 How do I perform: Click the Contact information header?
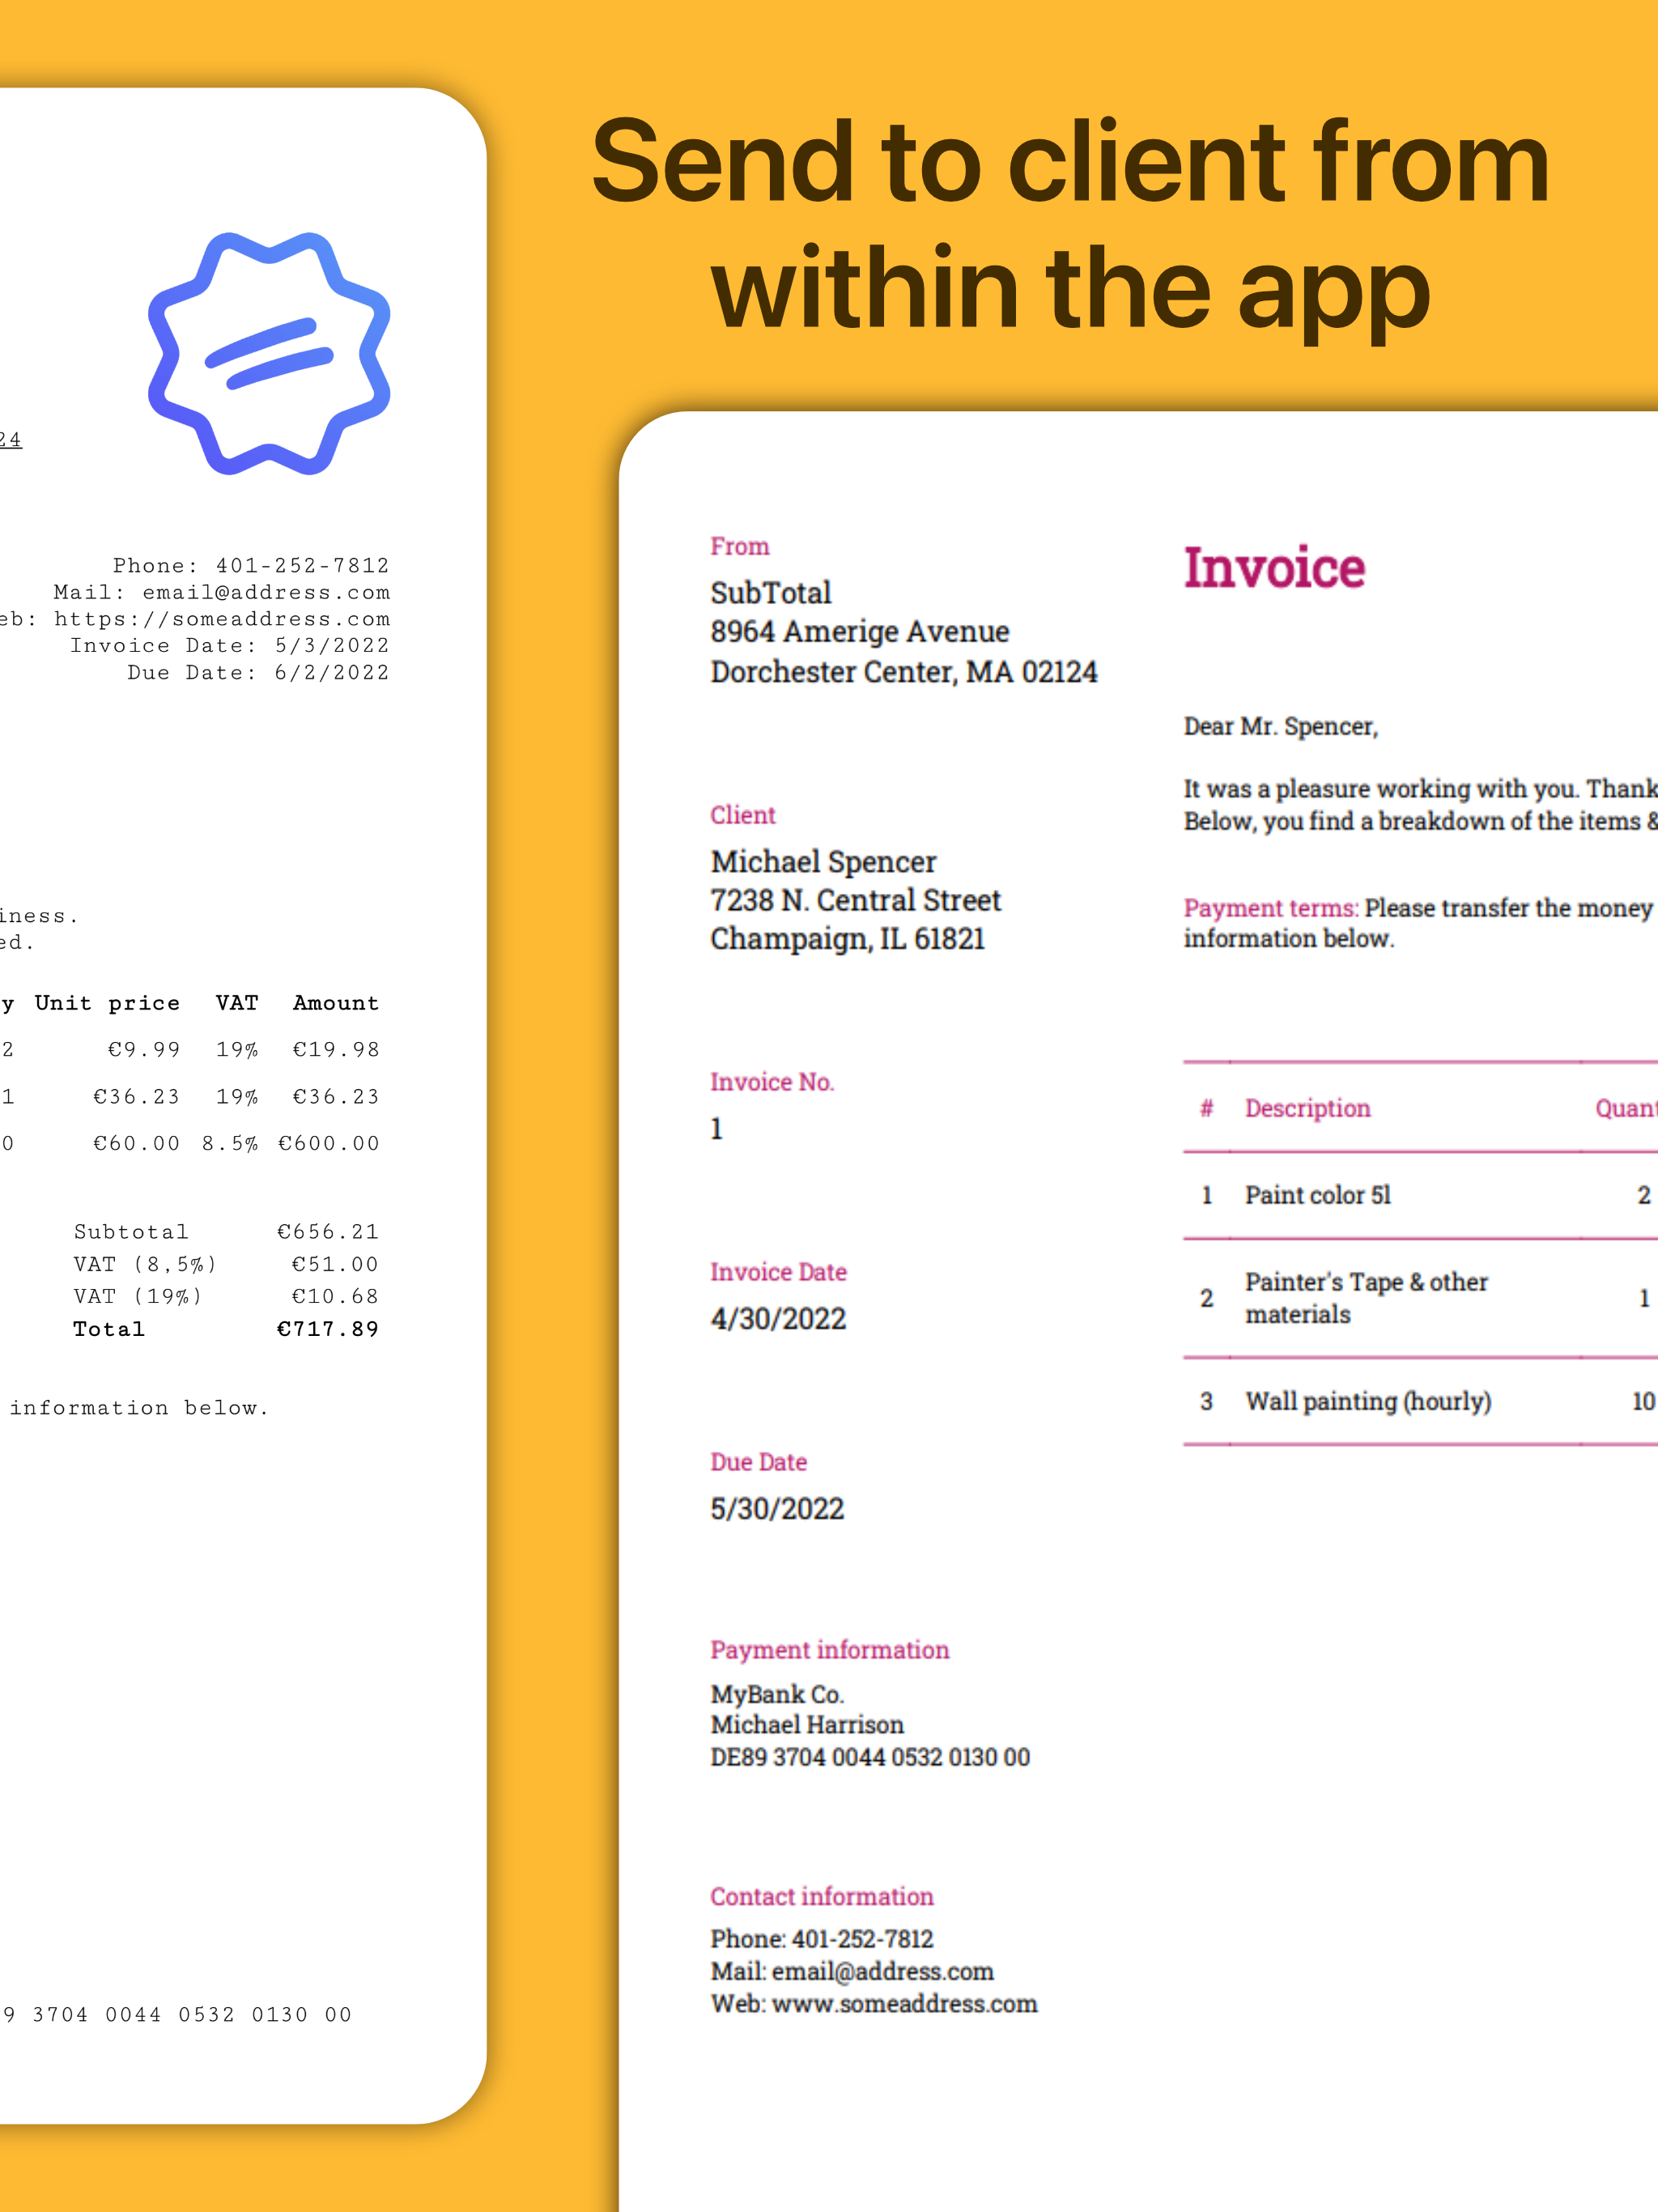tap(821, 1896)
